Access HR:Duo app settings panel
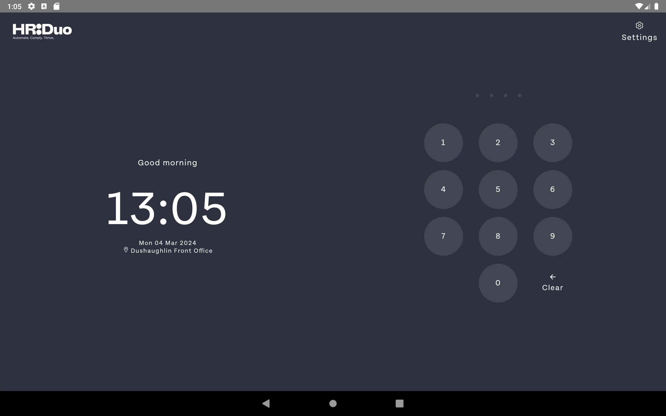The image size is (666, 416). point(639,31)
